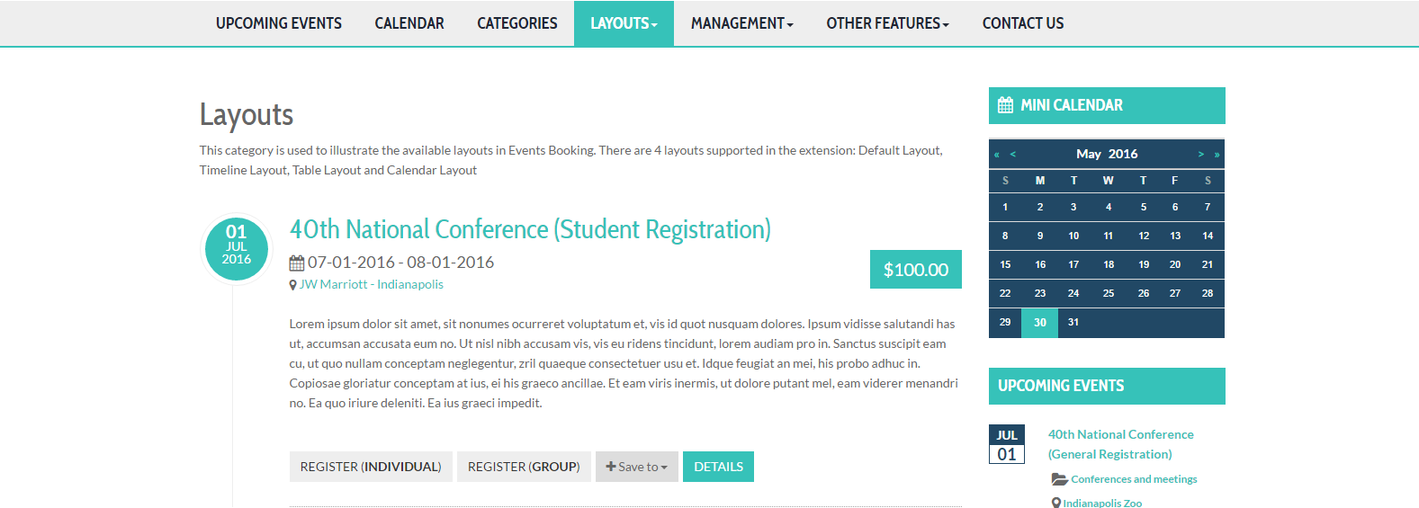
Task: Open the Layouts dropdown menu
Action: (624, 23)
